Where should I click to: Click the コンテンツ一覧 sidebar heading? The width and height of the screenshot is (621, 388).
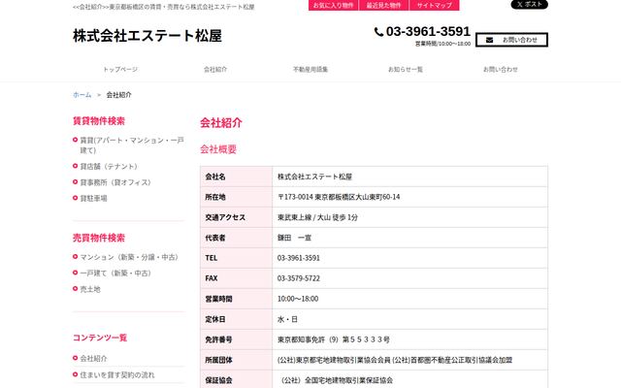click(100, 338)
